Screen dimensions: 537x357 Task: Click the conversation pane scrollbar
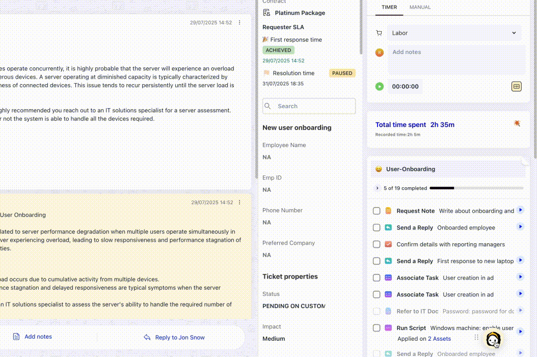256,89
